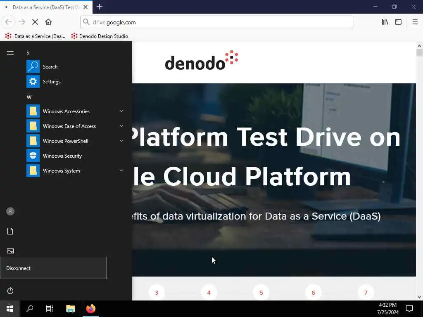Go to Firefox home page

(x=48, y=22)
